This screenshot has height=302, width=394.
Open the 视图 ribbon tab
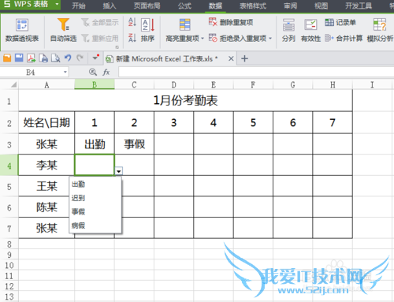pos(321,6)
